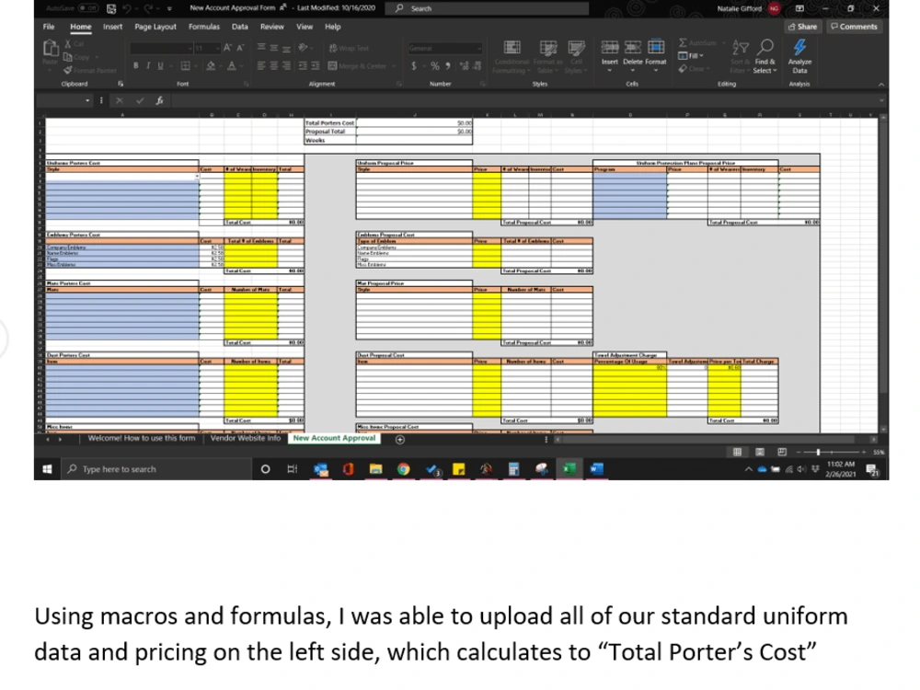Open Google Chrome from the taskbar
This screenshot has height=690, width=920.
coord(403,469)
